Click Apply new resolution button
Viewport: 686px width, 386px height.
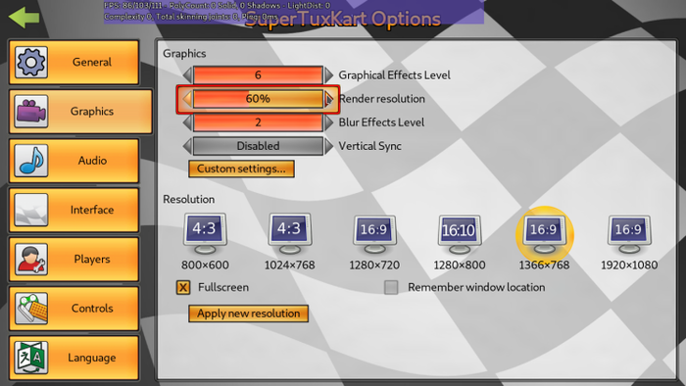pyautogui.click(x=248, y=314)
